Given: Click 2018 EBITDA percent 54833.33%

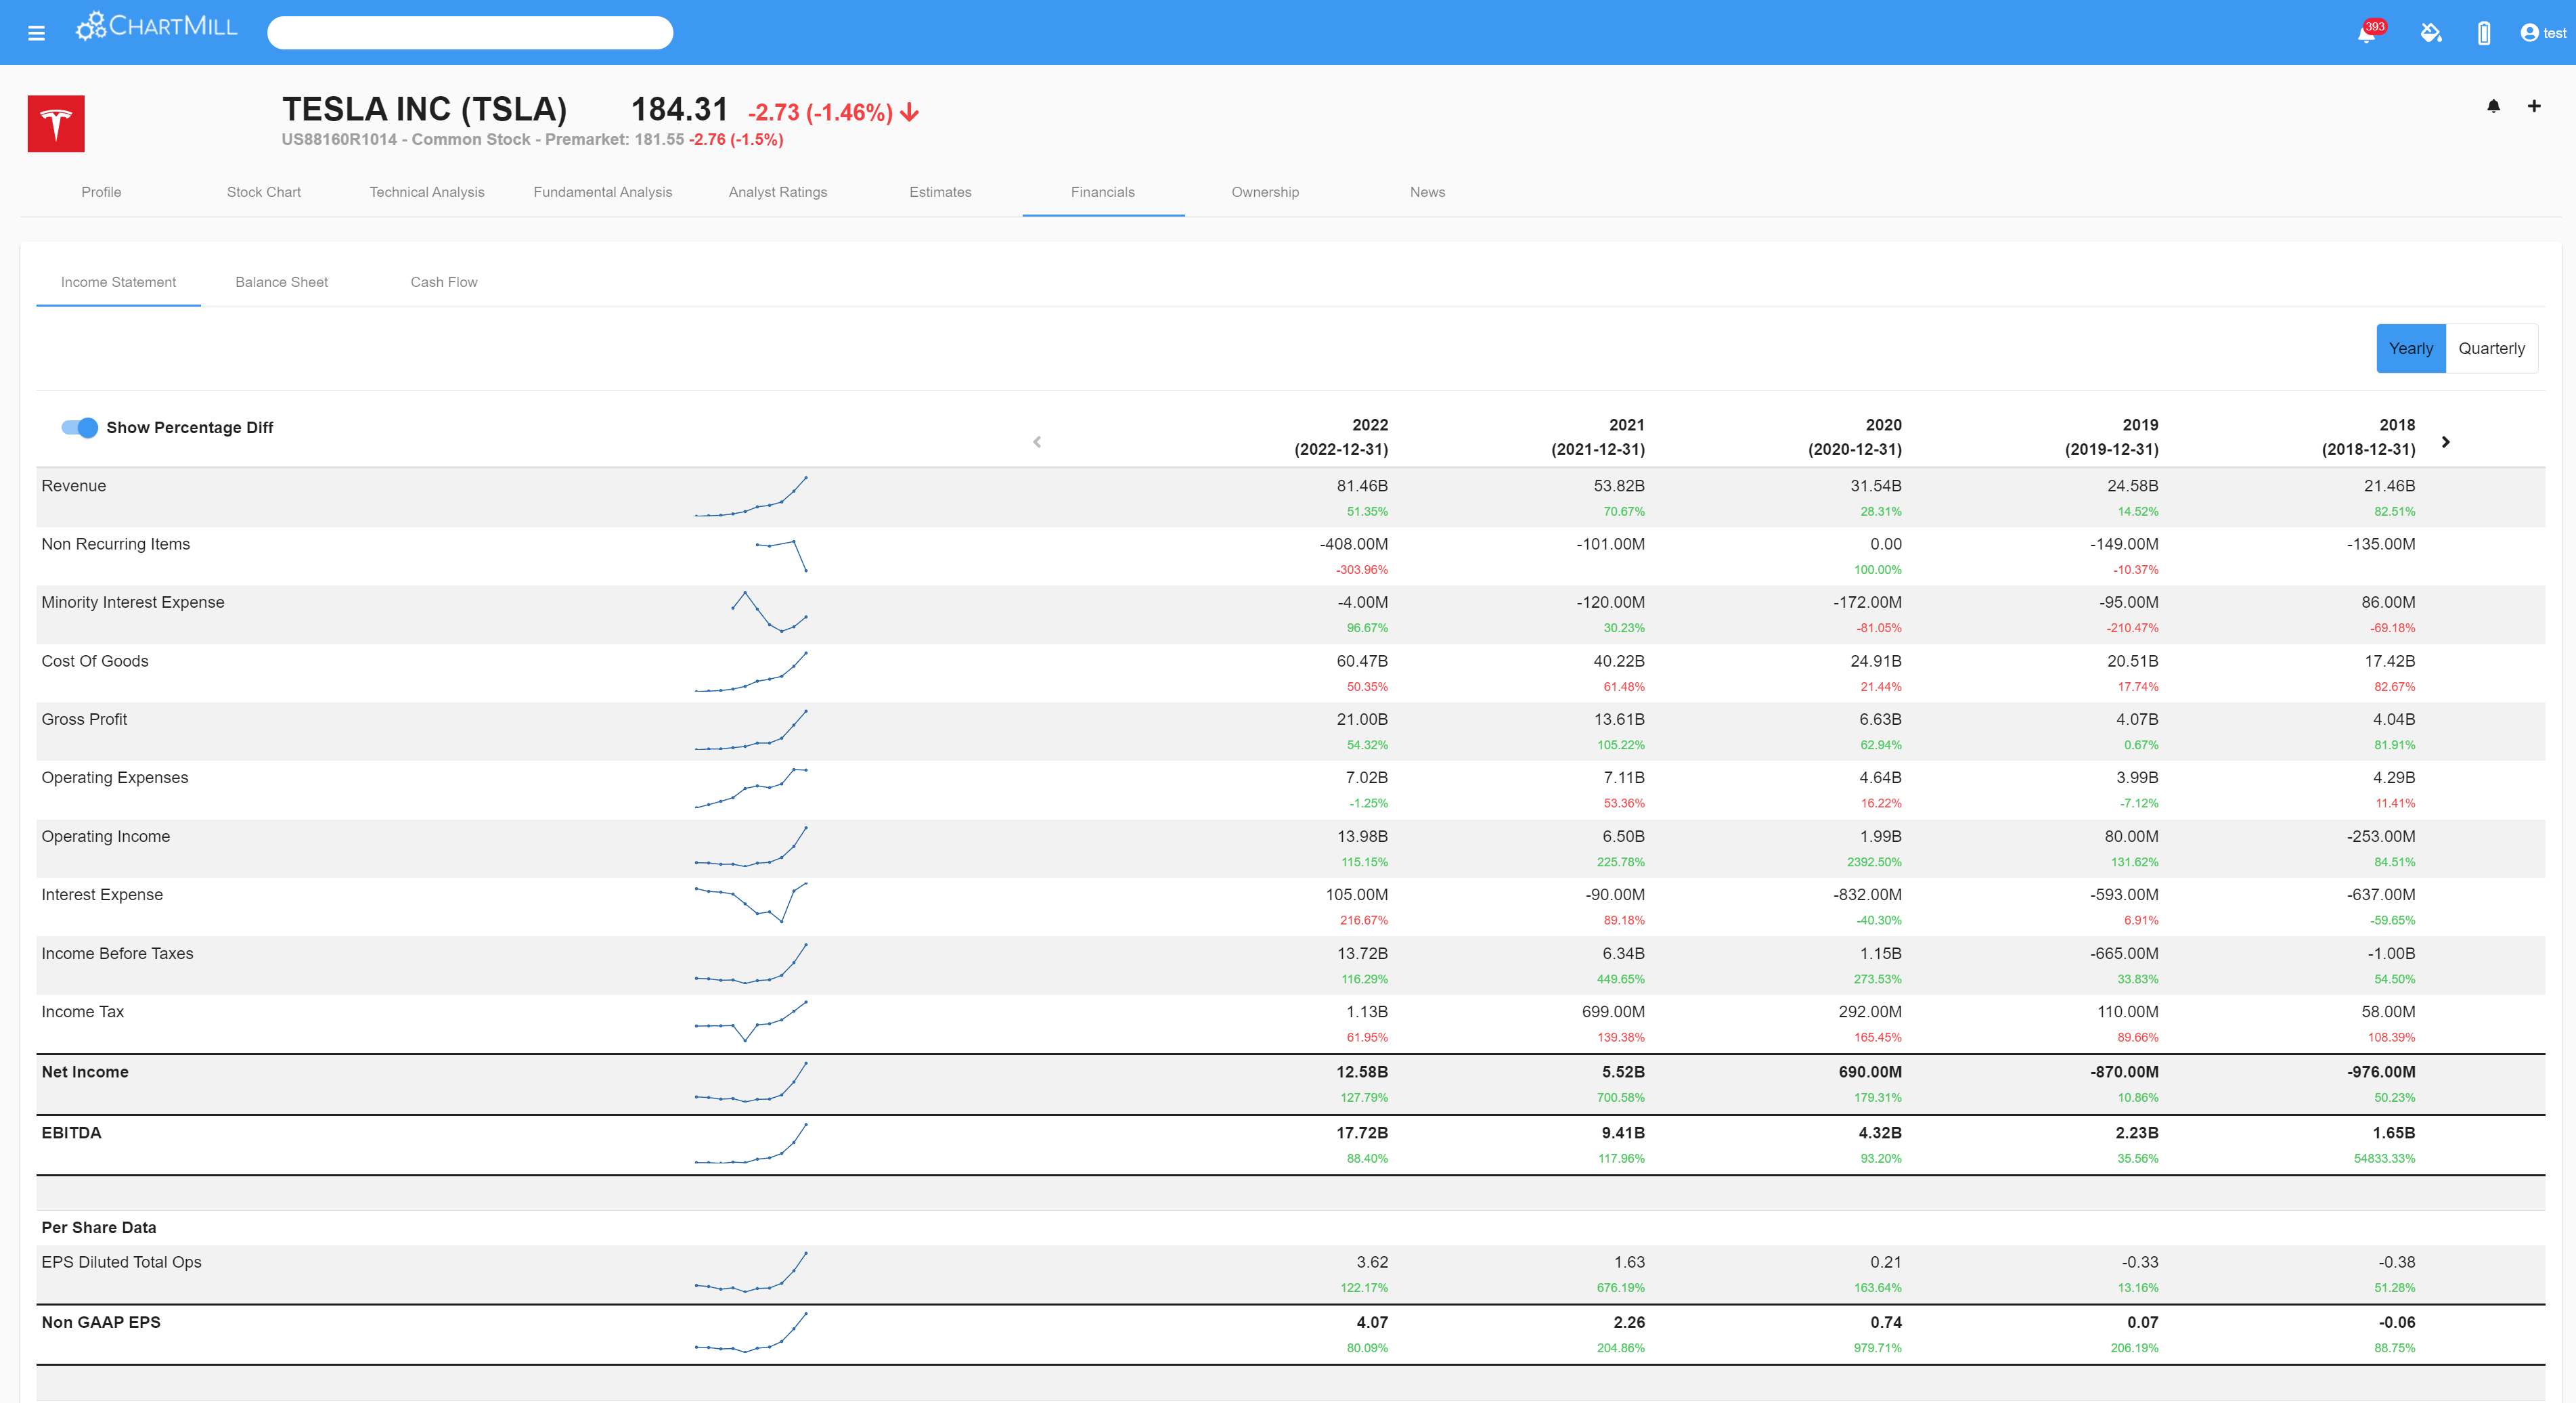Looking at the screenshot, I should click(x=2384, y=1158).
